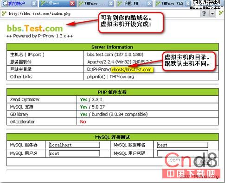
Task: Close the active PHPnow tab
Action: point(72,3)
